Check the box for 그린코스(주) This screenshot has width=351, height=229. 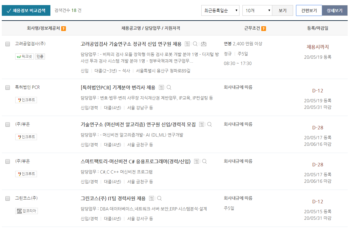pyautogui.click(x=8, y=198)
